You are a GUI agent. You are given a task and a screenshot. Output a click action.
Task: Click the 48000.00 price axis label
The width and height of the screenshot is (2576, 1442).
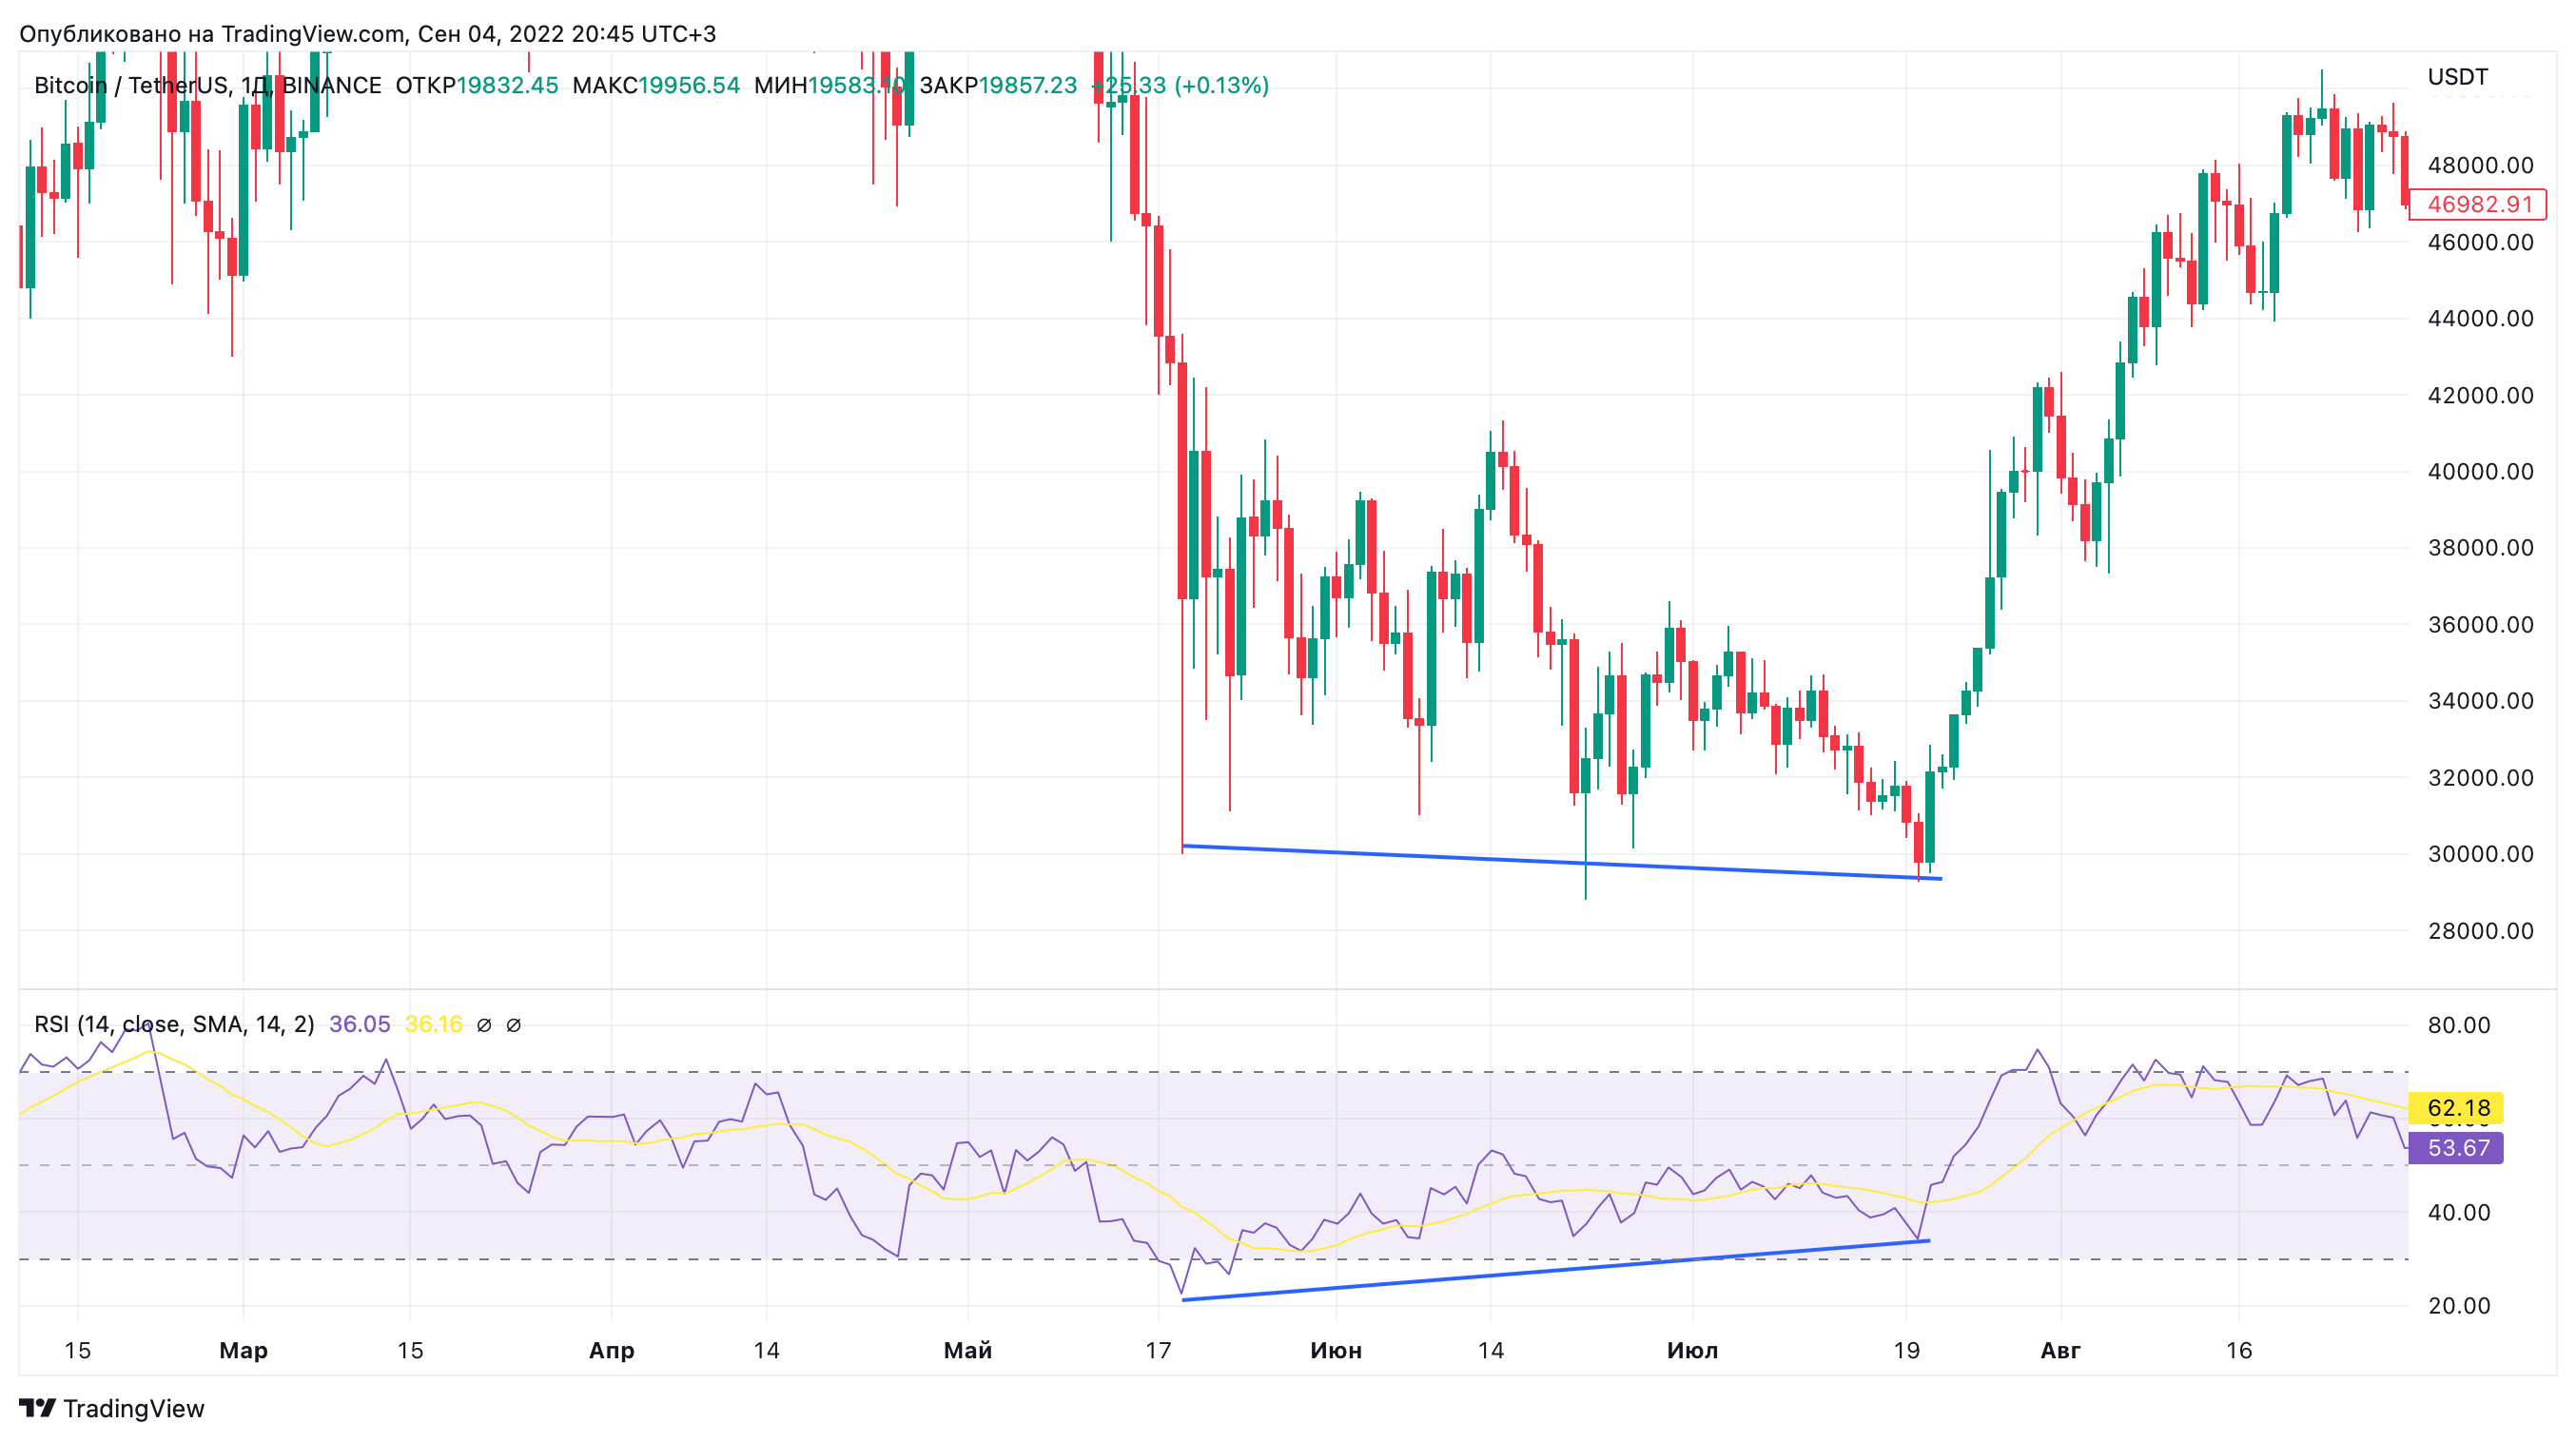(2480, 165)
